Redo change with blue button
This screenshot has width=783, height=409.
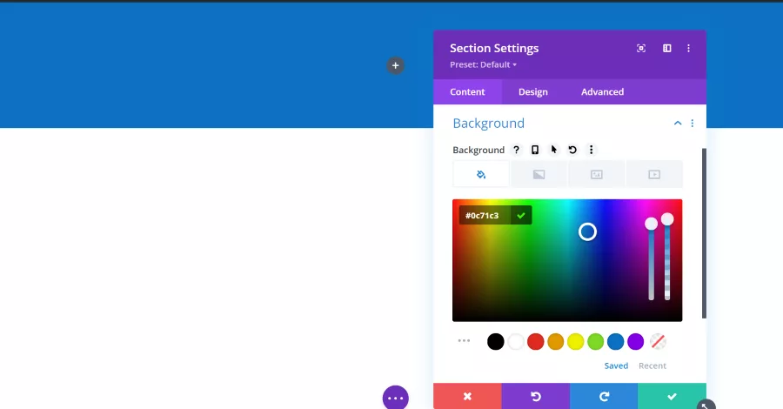point(604,396)
